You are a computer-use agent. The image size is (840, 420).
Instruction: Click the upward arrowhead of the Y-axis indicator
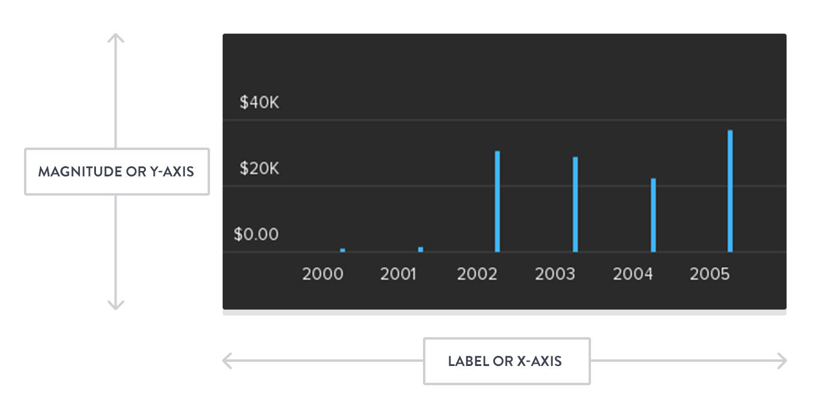116,37
